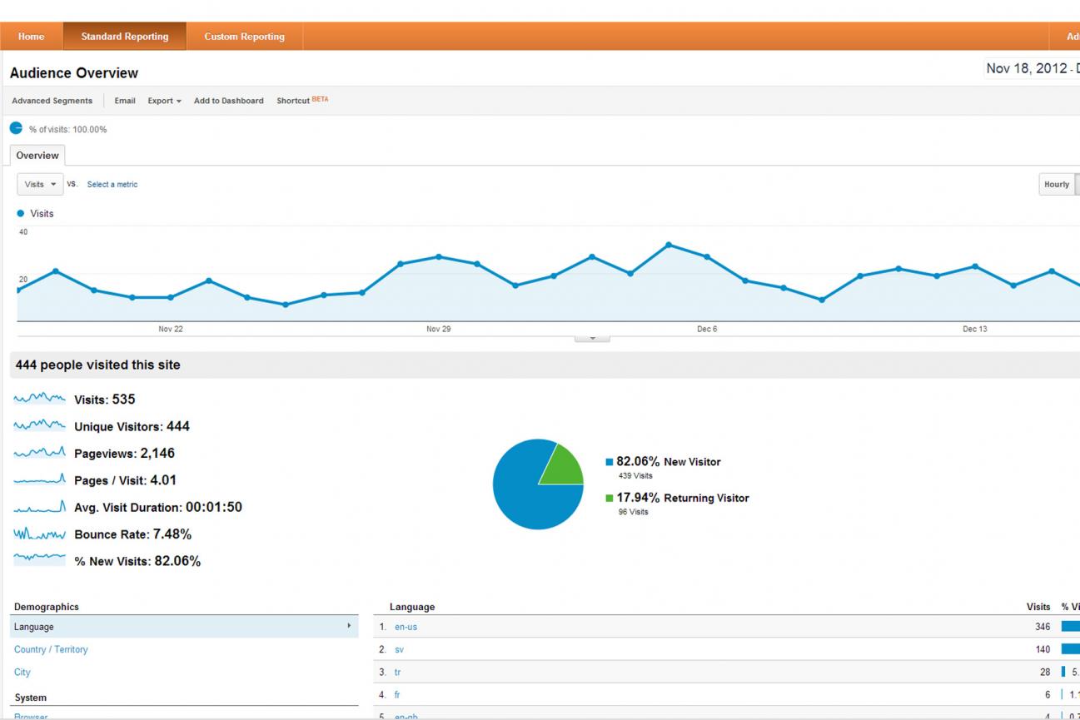This screenshot has width=1080, height=720.
Task: Click the date range field
Action: pyautogui.click(x=1033, y=69)
